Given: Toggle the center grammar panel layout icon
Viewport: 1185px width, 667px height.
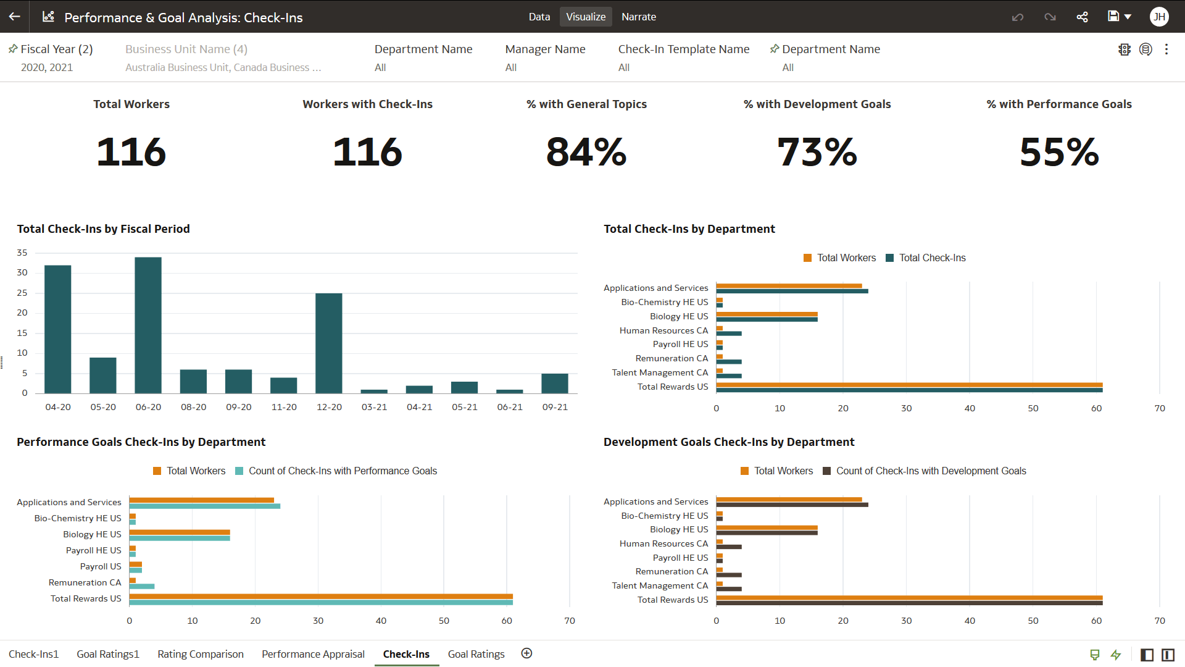Looking at the screenshot, I should [x=1168, y=655].
